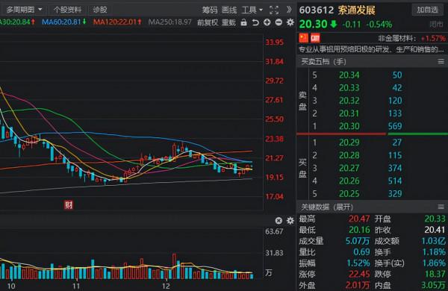The width and height of the screenshot is (448, 291).
Task: Open chart settings gear in top toolbar
Action: coord(290,22)
